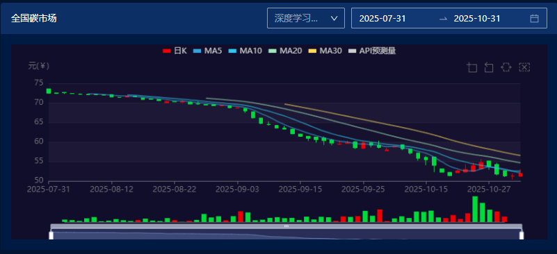Click the 65 y-axis label

point(39,122)
